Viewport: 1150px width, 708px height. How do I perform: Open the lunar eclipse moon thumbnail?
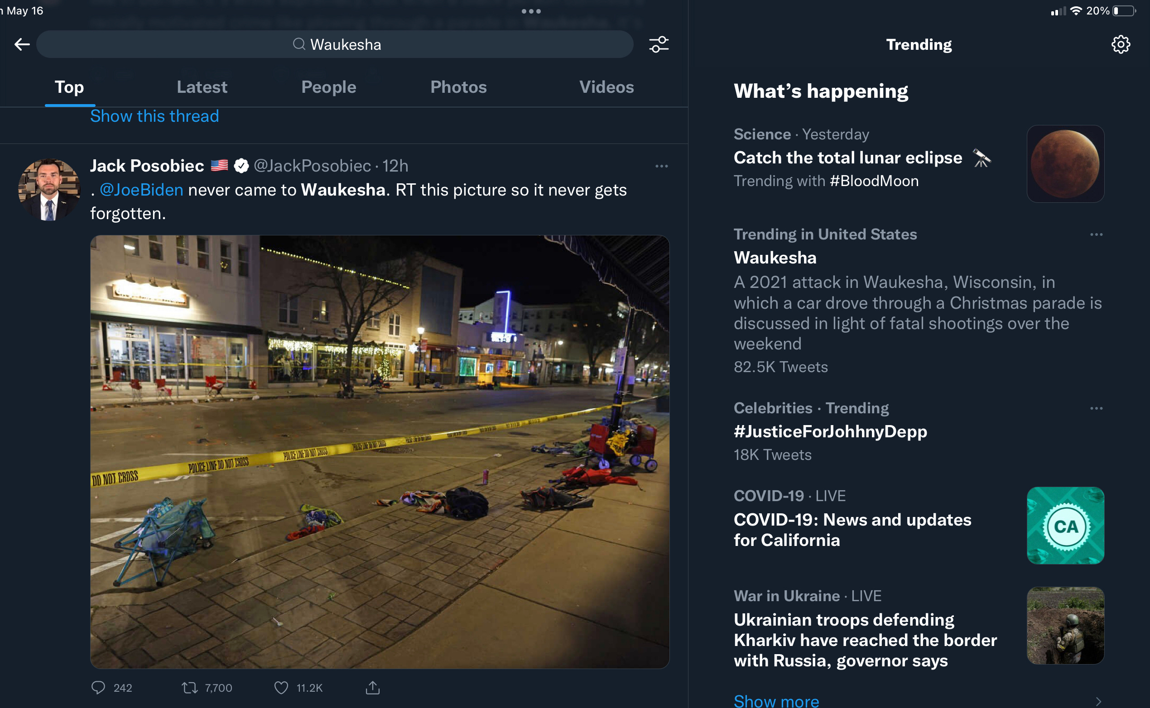click(x=1065, y=164)
